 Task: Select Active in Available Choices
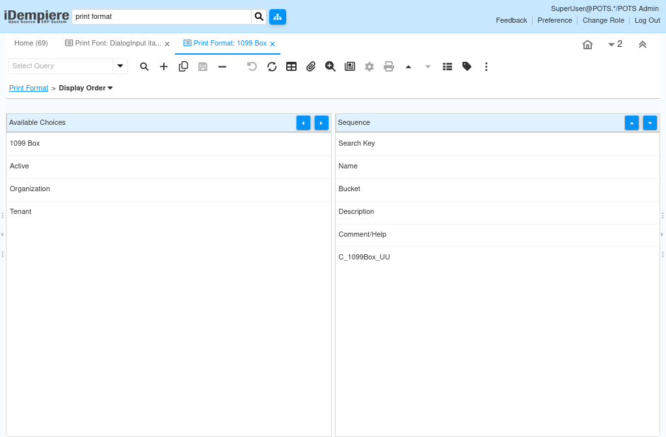168,166
